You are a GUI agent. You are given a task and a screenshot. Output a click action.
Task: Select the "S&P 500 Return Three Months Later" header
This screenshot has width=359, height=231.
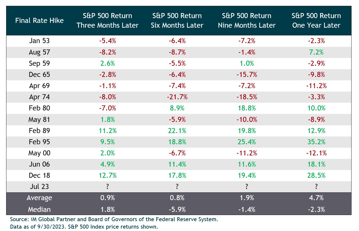click(107, 20)
